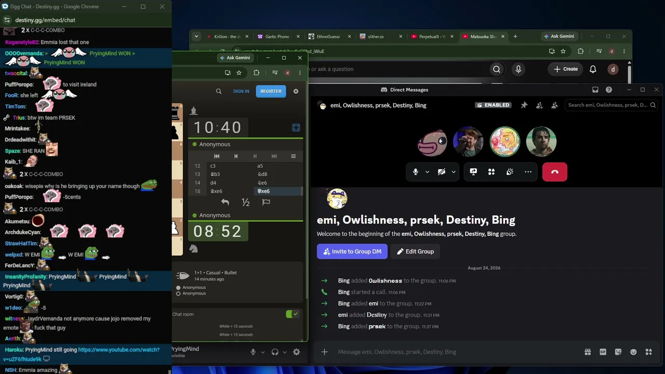The image size is (665, 374).
Task: Open a new tab in YouTube Chrome window
Action: pyautogui.click(x=515, y=36)
